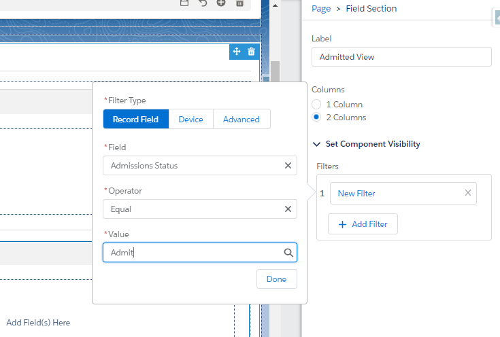Collapse the Set Component Visibility section
The image size is (500, 337).
tap(316, 144)
